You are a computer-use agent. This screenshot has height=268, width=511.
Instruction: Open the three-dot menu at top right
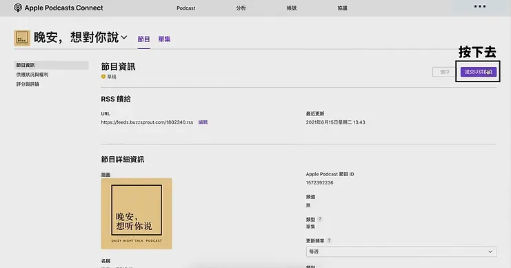(480, 6)
